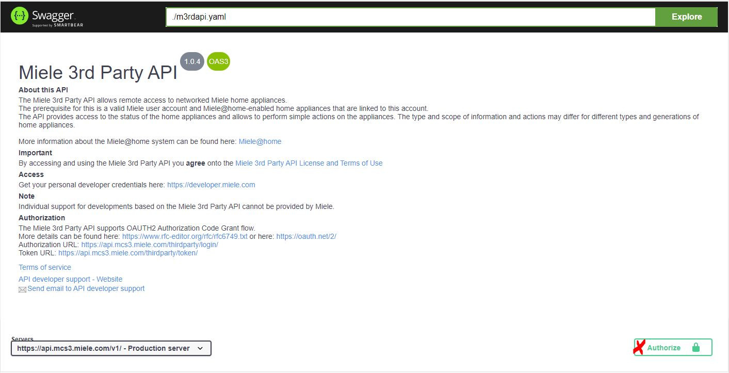Open the Terms of service link
The image size is (729, 373).
[45, 267]
